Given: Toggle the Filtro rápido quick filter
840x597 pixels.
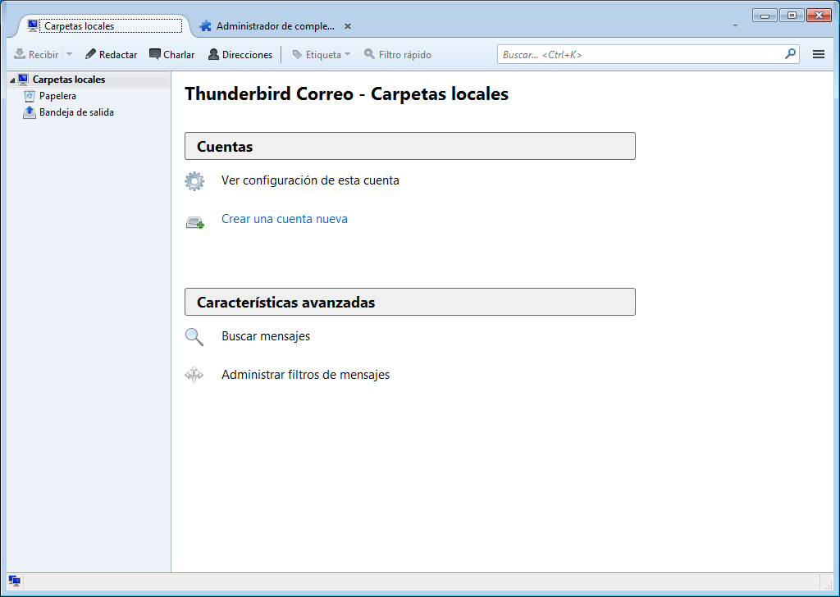Looking at the screenshot, I should (x=398, y=55).
